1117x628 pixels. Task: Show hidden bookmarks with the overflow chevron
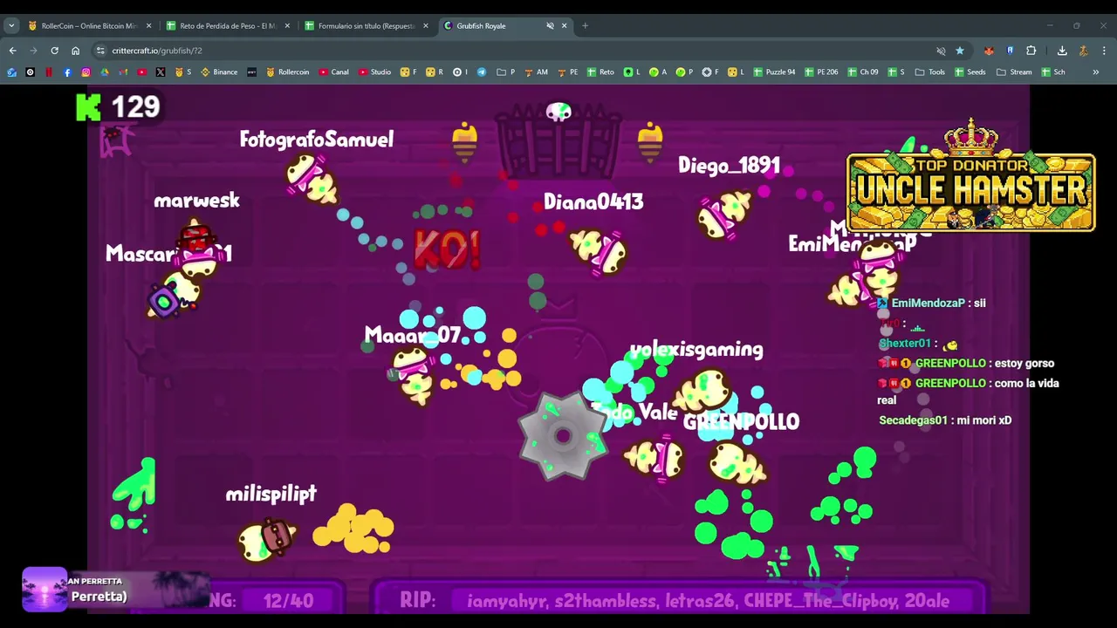(x=1095, y=72)
